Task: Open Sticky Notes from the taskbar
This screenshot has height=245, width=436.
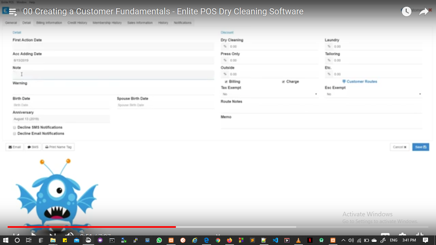Action: tap(65, 240)
